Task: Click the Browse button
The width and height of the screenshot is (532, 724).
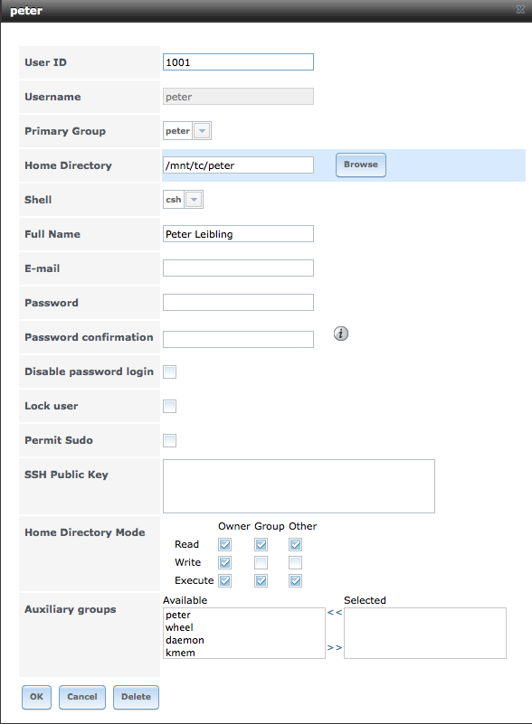Action: click(361, 165)
